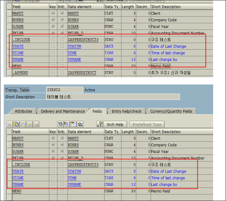This screenshot has width=226, height=201.
Task: Open Currency/Quantity Fields tab
Action: (x=171, y=111)
